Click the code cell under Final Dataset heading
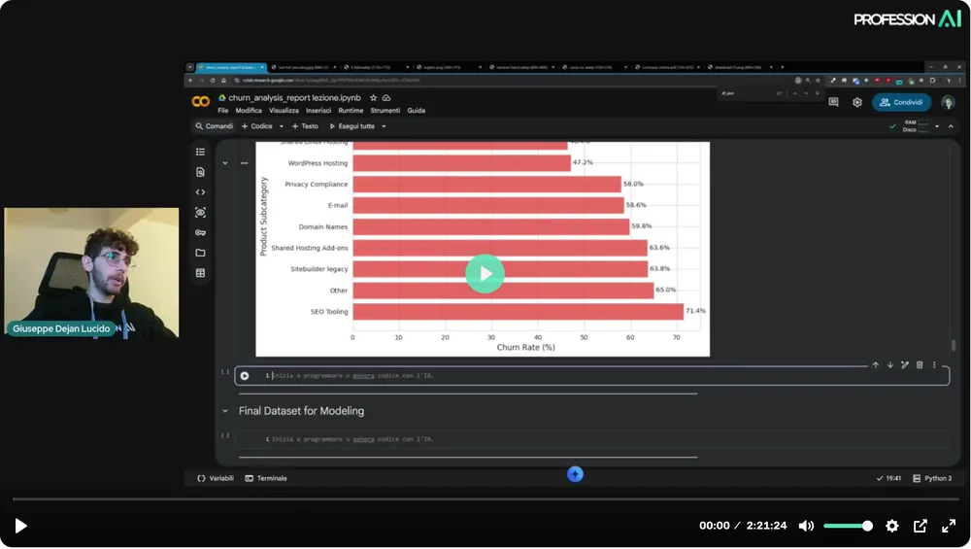971x549 pixels. click(591, 439)
